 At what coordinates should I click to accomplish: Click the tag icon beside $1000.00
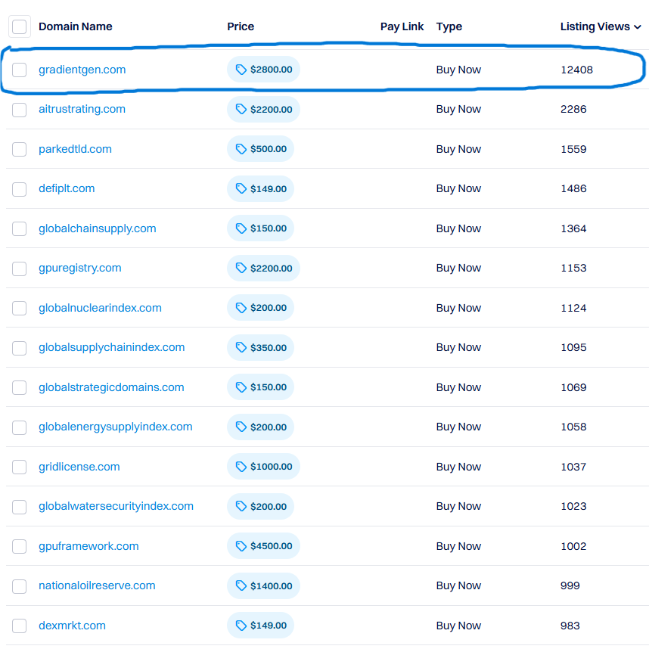click(x=241, y=467)
